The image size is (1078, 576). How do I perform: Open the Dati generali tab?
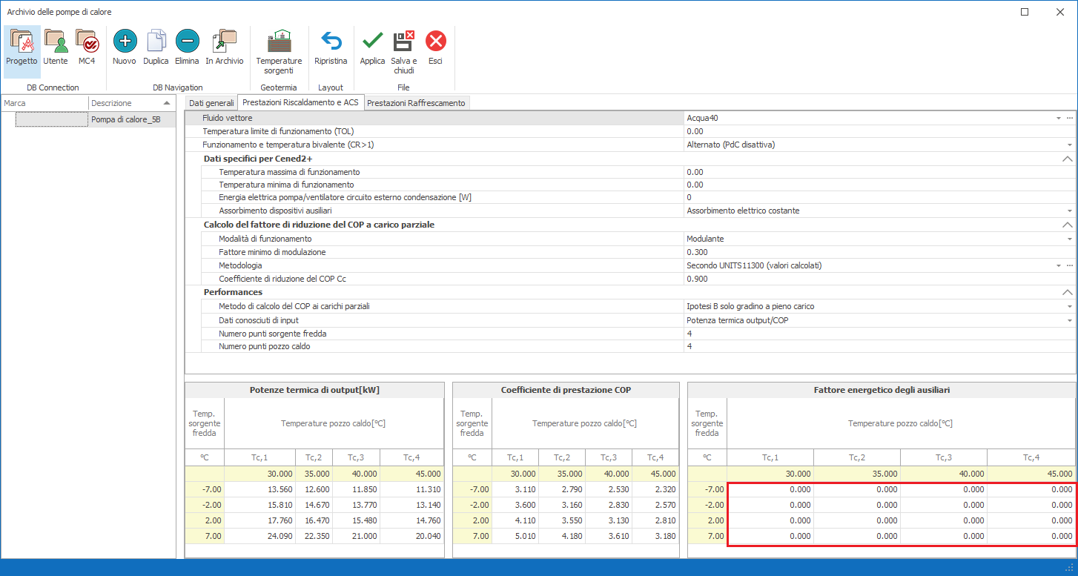[211, 103]
